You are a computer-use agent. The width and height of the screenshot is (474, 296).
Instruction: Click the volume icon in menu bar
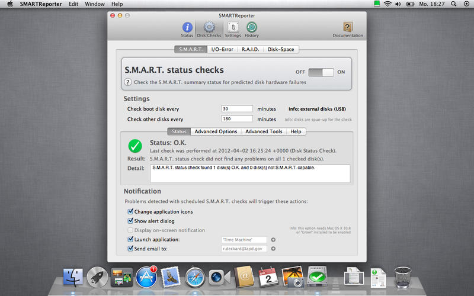click(x=398, y=4)
